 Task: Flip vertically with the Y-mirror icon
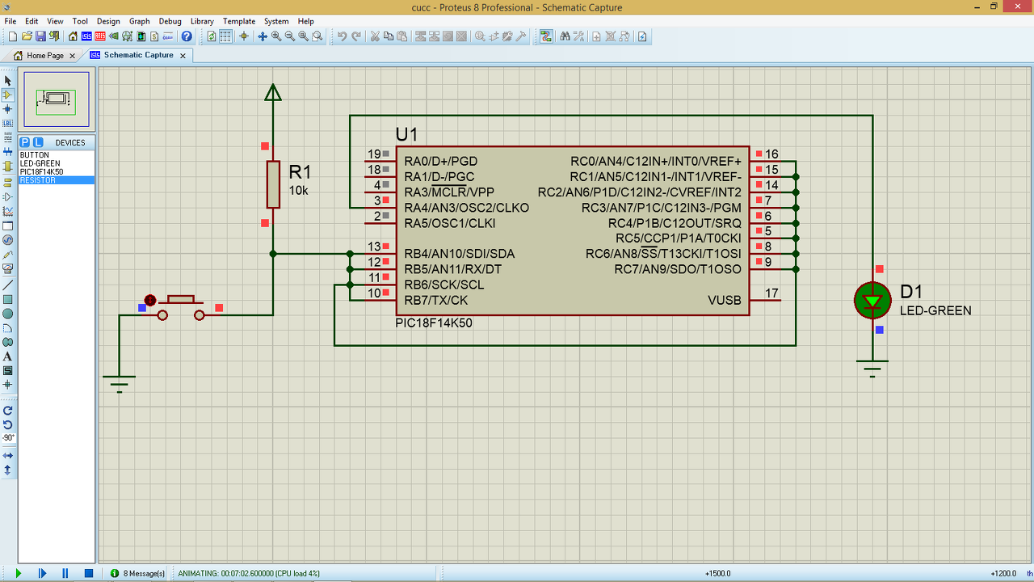(x=8, y=470)
